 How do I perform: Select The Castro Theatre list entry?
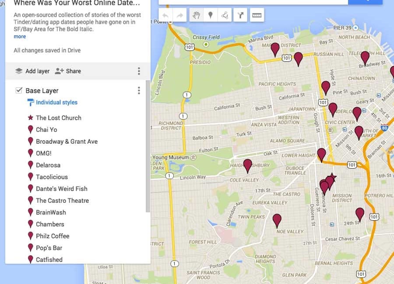tap(63, 201)
